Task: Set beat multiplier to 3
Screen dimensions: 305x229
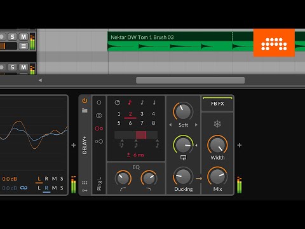Action: [142, 114]
